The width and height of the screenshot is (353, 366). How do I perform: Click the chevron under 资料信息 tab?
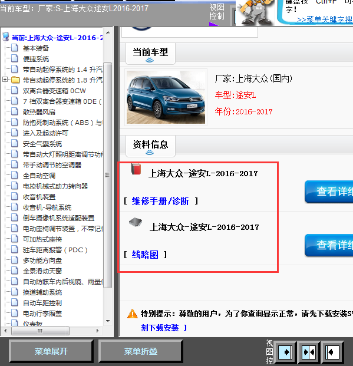[150, 153]
